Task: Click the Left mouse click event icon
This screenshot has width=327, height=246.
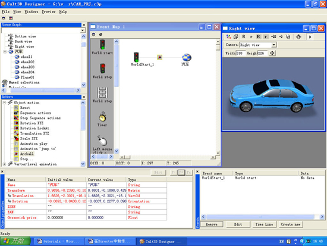Action: pos(102,141)
